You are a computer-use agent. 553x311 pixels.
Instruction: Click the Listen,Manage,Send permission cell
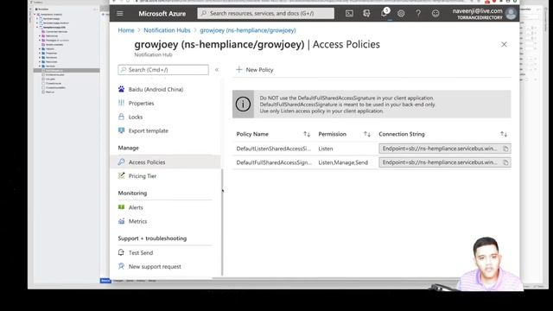click(x=343, y=162)
